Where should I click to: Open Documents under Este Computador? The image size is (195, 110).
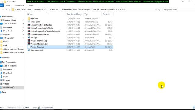coord(8,69)
